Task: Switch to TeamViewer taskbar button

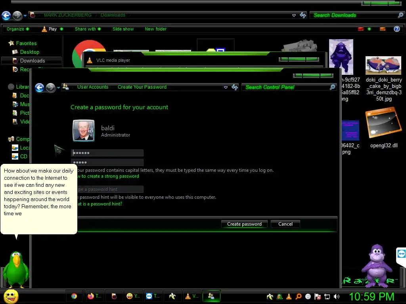Action: [x=153, y=296]
